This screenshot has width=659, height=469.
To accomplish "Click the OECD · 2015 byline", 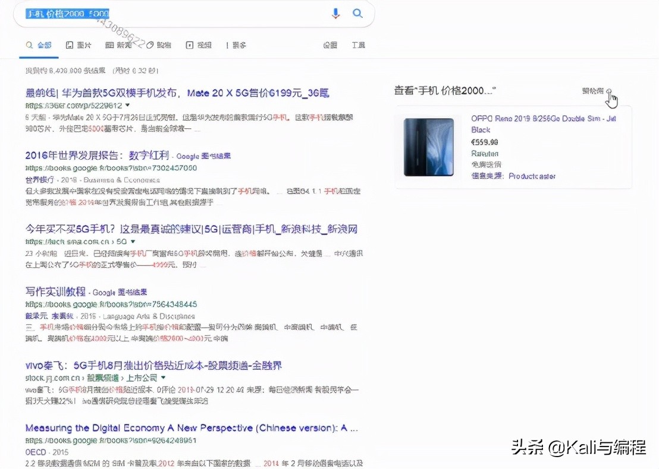I will click(46, 452).
